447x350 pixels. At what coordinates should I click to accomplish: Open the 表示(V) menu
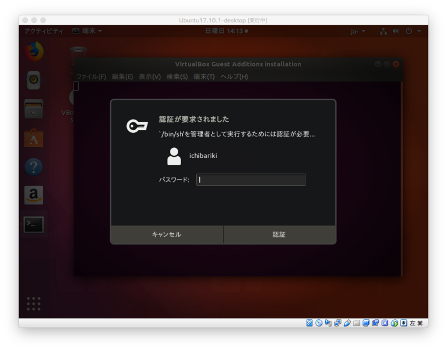pyautogui.click(x=150, y=76)
